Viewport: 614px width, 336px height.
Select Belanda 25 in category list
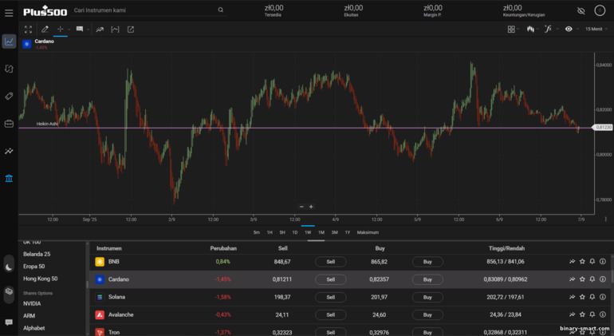click(37, 254)
